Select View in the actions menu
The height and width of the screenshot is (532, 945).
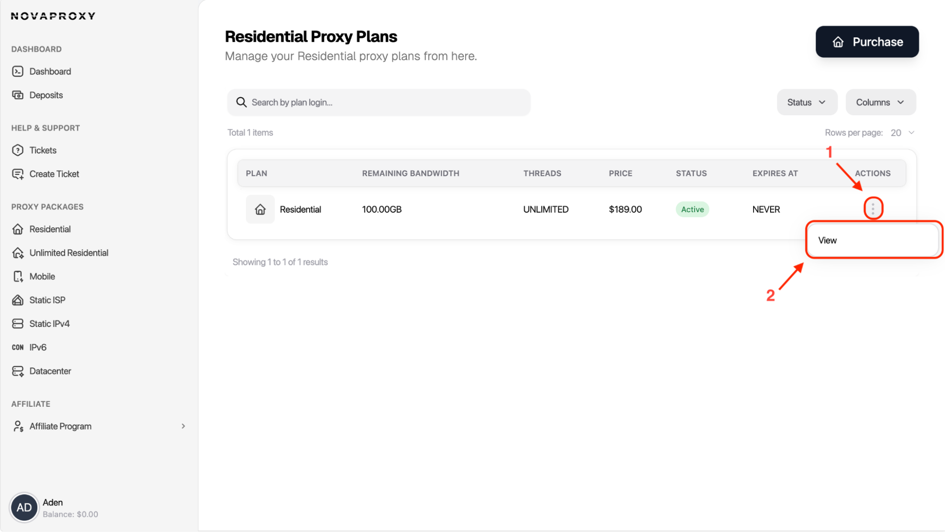(x=826, y=240)
